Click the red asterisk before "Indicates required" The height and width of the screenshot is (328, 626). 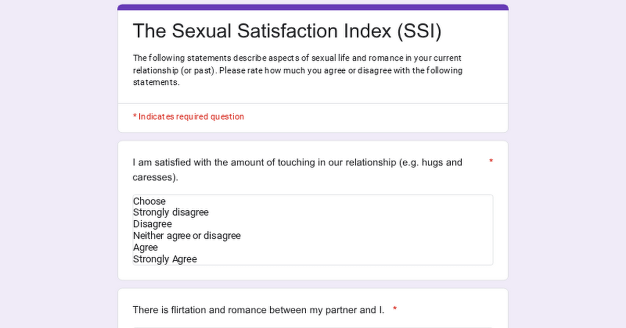pyautogui.click(x=135, y=117)
